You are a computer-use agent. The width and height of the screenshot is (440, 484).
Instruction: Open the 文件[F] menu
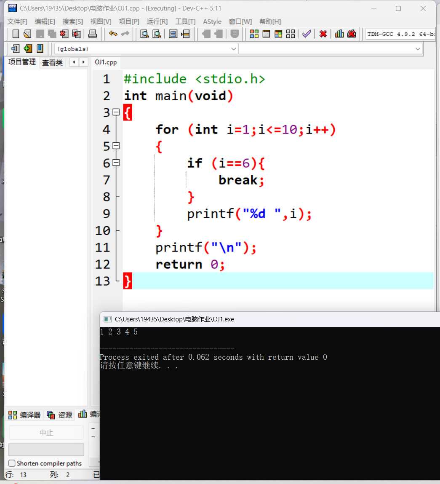(17, 21)
